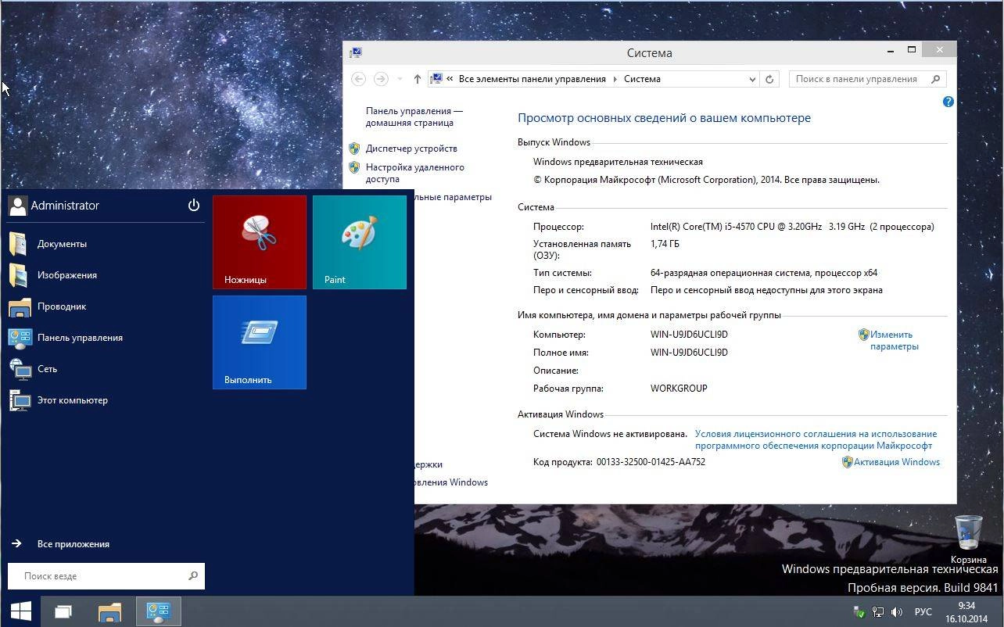Click Все элементы панели управления breadcrumb
Viewport: 1004px width, 627px height.
[x=532, y=79]
